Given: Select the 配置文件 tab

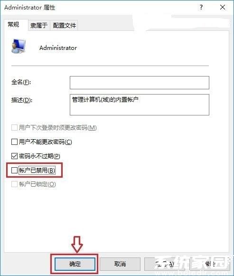Looking at the screenshot, I should [64, 26].
